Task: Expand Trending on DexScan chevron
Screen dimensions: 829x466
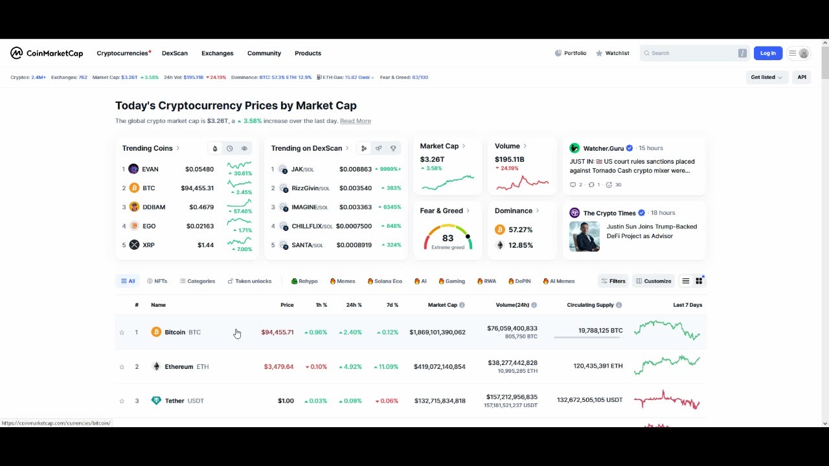Action: [x=348, y=148]
